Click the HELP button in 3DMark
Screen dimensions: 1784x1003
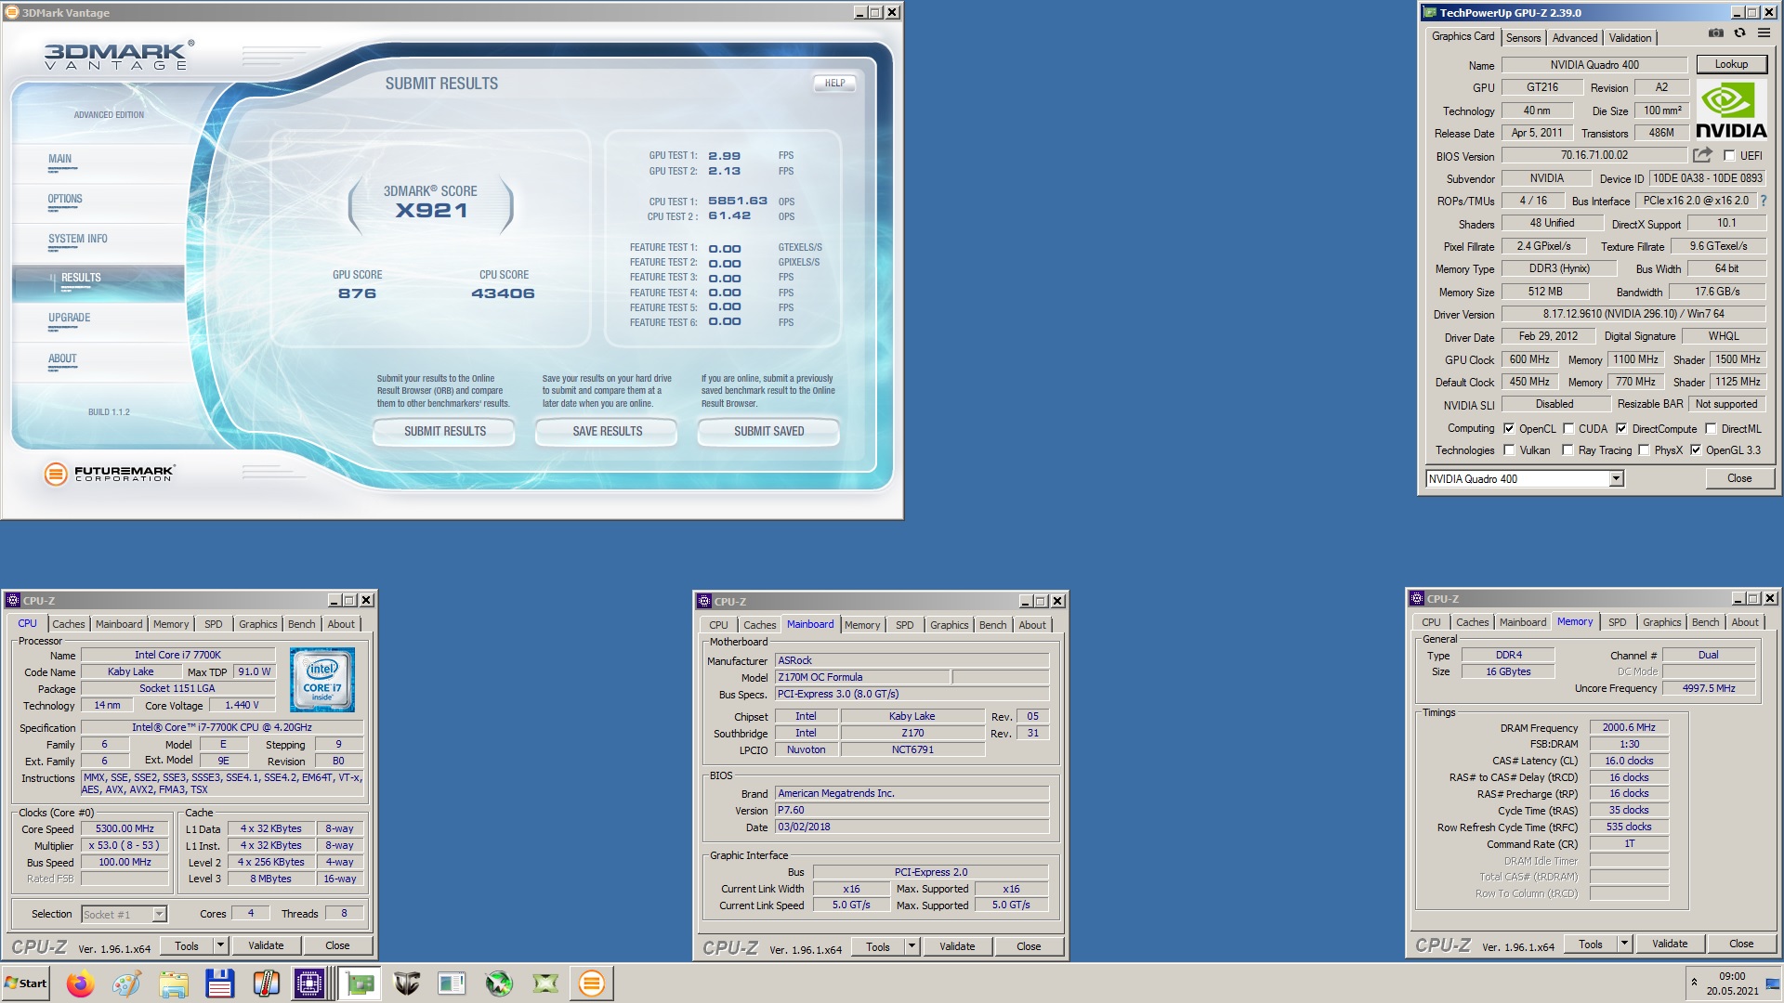835,84
